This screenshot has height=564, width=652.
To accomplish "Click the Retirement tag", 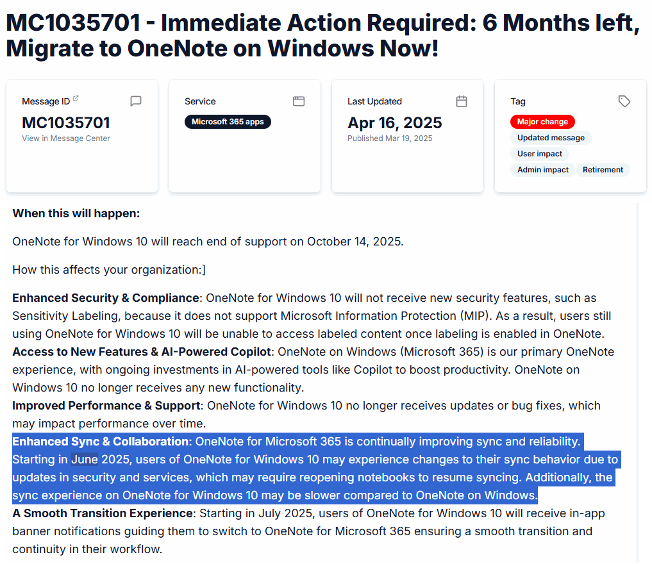I will 603,170.
